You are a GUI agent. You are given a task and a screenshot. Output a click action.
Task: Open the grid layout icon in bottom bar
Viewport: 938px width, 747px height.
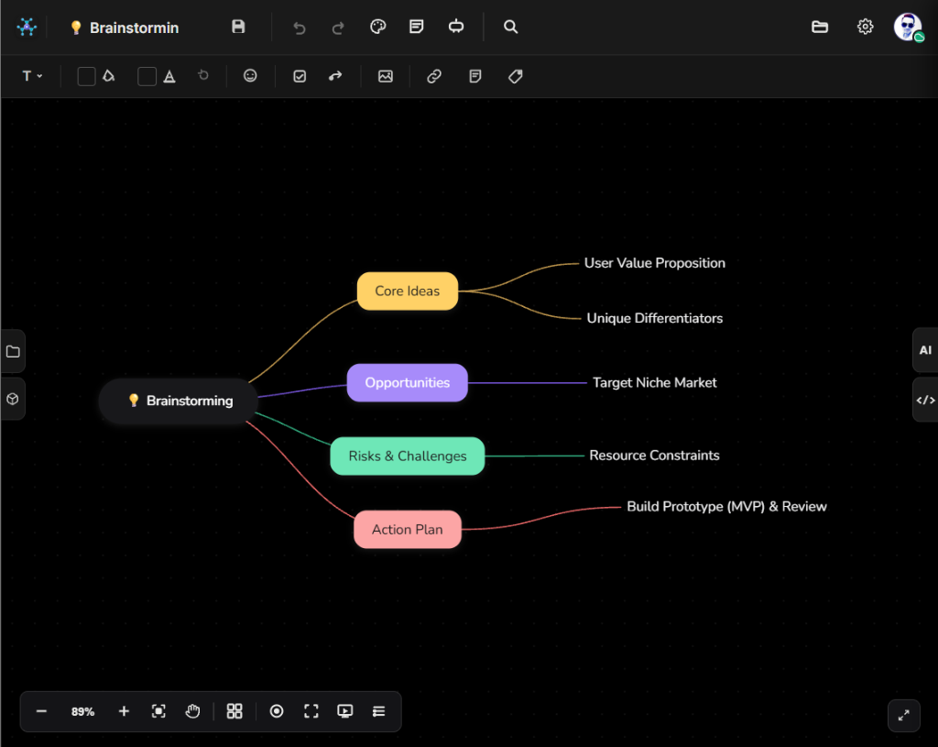[234, 711]
